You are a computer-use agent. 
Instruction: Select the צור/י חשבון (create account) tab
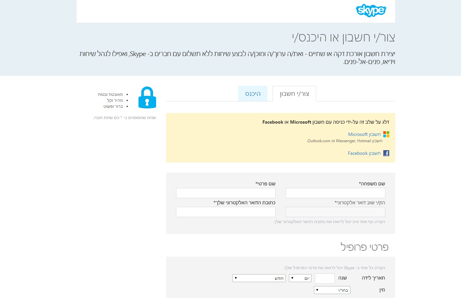point(294,94)
